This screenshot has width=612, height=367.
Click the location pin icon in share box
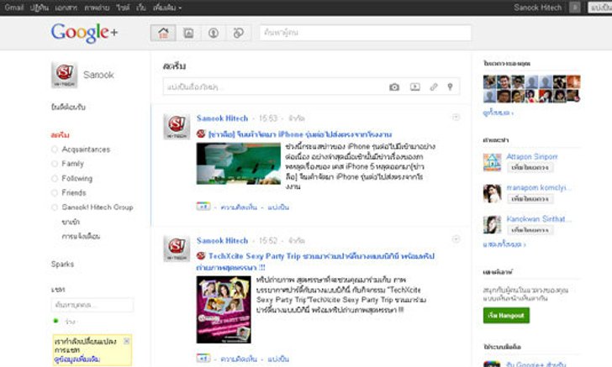tap(450, 87)
